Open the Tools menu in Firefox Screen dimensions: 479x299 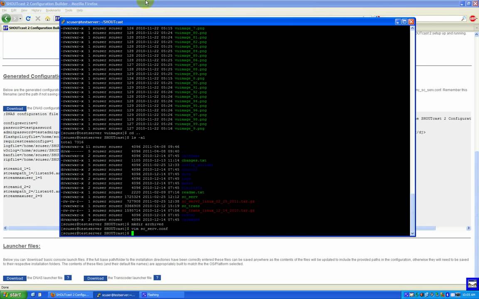(69, 10)
